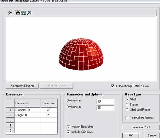Image resolution: width=160 pixels, height=138 pixels.
Task: Enable Triangulate Frames checkbox
Action: pyautogui.click(x=127, y=117)
